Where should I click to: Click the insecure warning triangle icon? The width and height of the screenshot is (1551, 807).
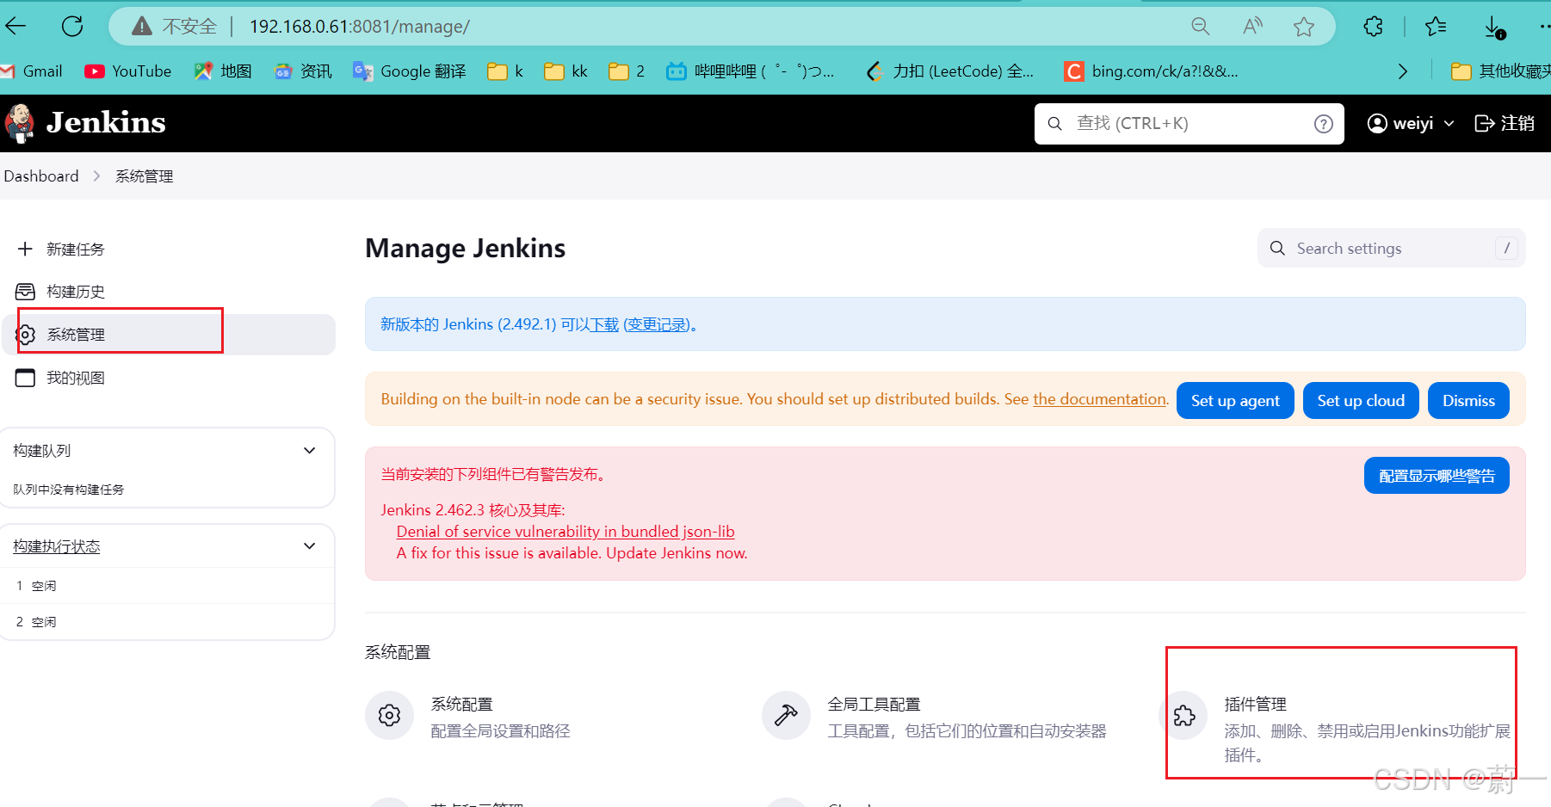pos(142,27)
